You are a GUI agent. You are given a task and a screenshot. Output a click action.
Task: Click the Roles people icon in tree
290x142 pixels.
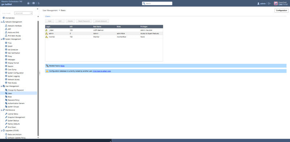tap(6, 97)
